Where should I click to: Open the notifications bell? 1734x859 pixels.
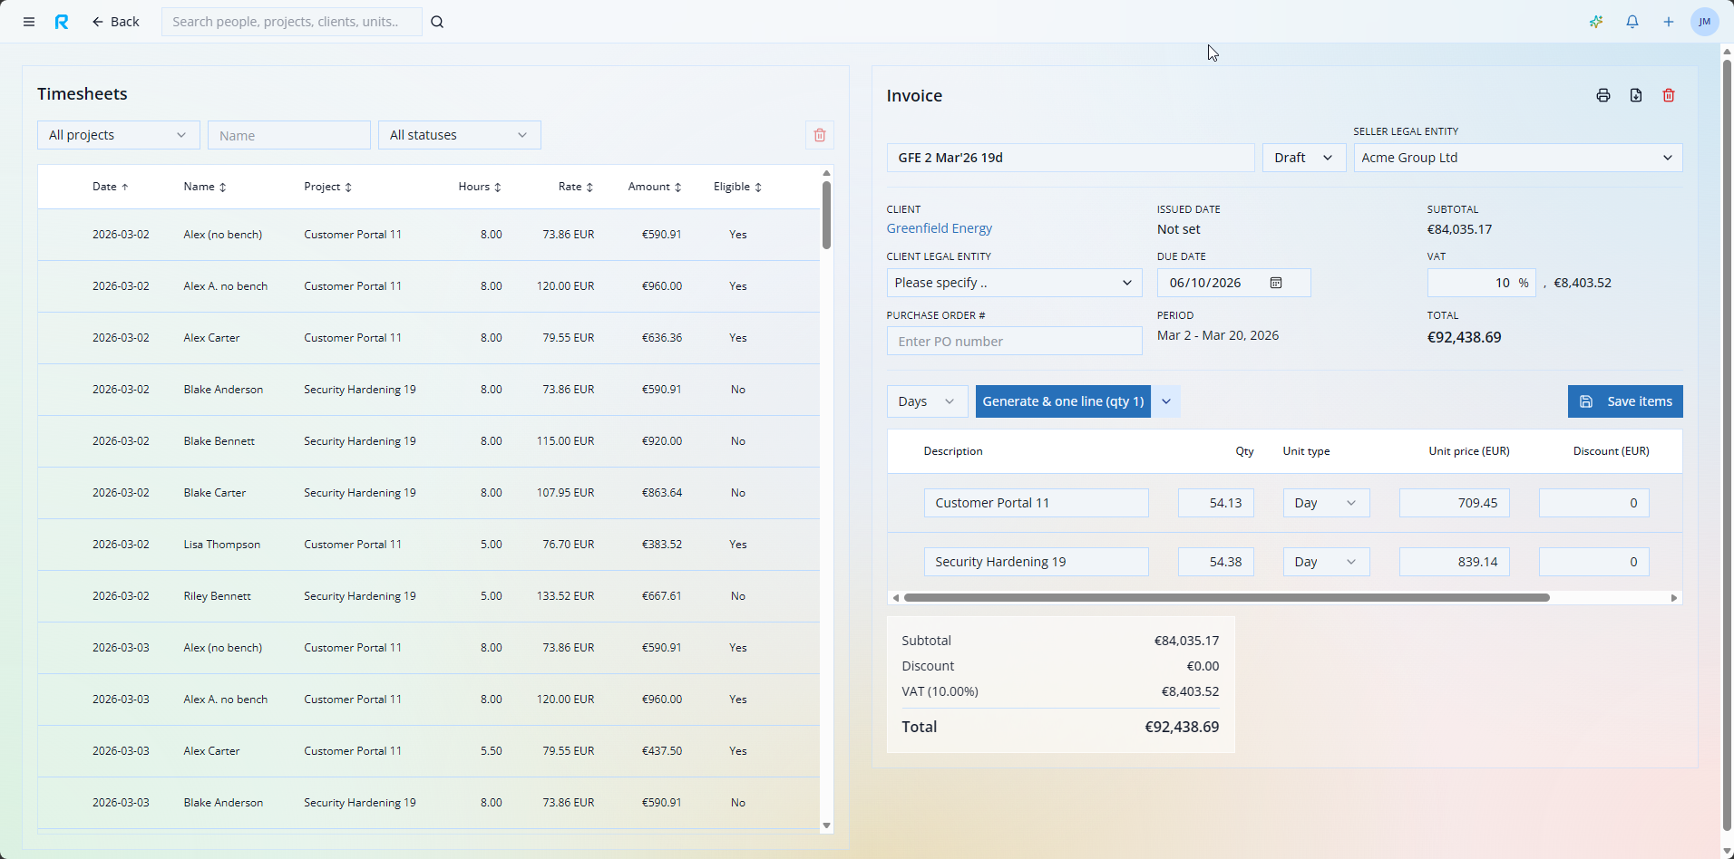pyautogui.click(x=1632, y=21)
